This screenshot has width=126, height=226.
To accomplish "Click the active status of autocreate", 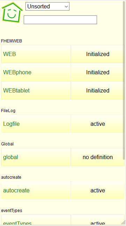I will (98, 190).
